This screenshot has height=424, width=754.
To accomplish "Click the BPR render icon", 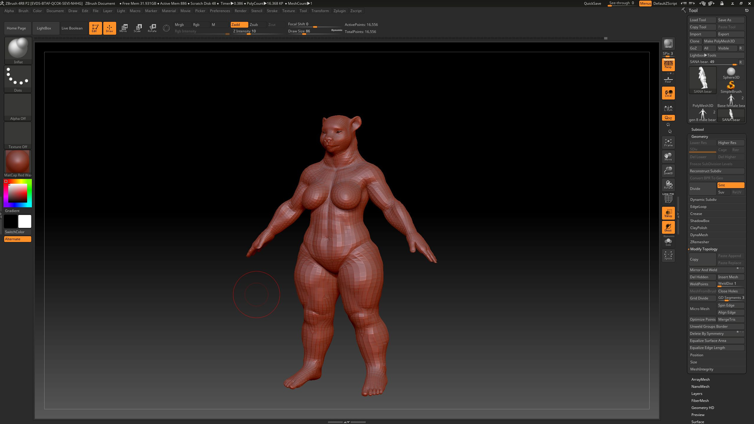I will 668,44.
